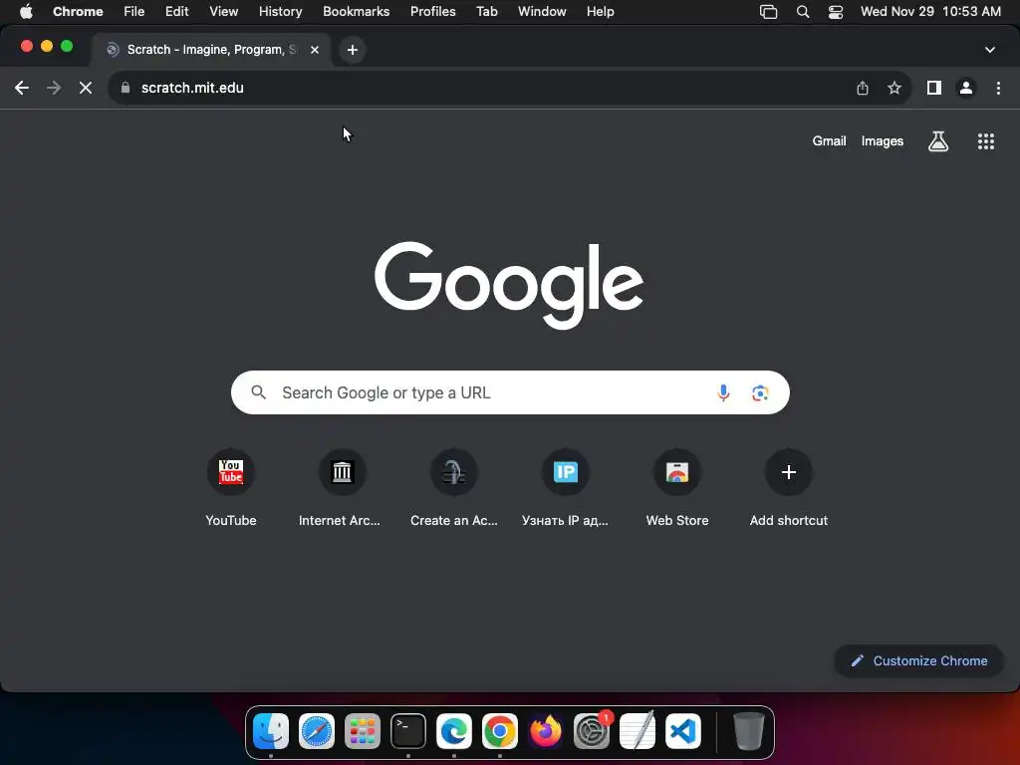
Task: Launch Firefox from the Dock
Action: [546, 731]
